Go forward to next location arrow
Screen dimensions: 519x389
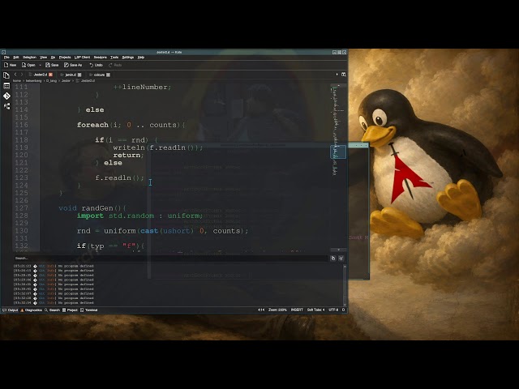(x=22, y=75)
